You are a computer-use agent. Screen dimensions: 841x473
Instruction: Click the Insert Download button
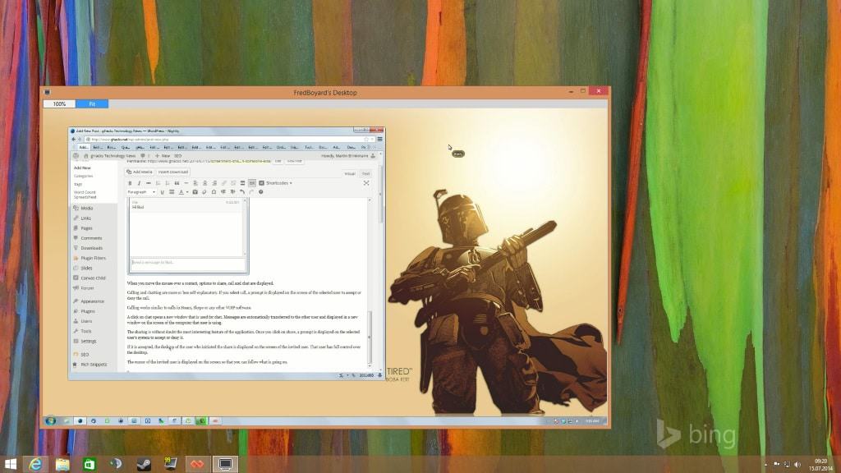point(172,172)
